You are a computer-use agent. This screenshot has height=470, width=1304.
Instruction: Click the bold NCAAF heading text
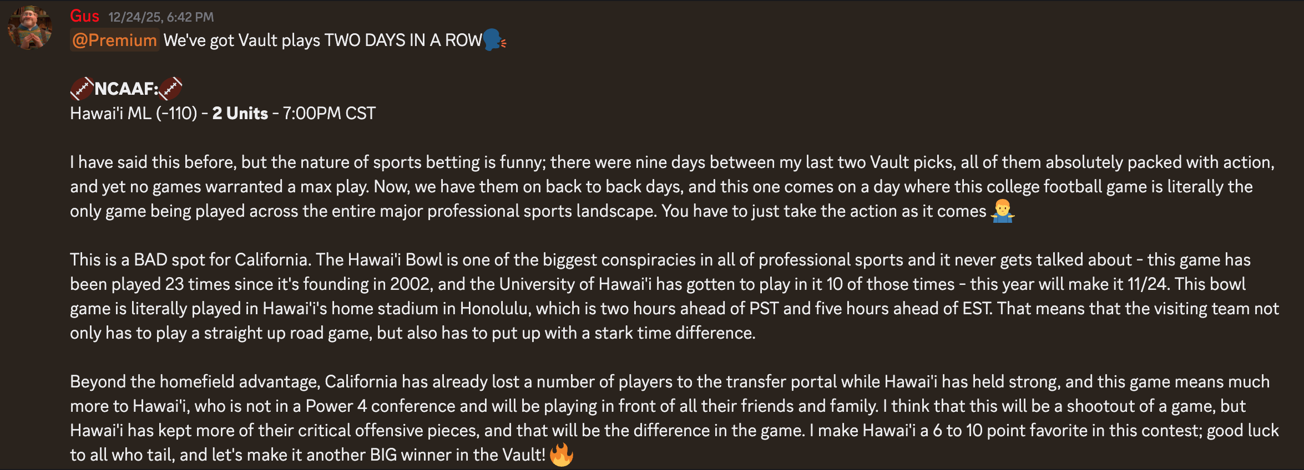pyautogui.click(x=127, y=89)
